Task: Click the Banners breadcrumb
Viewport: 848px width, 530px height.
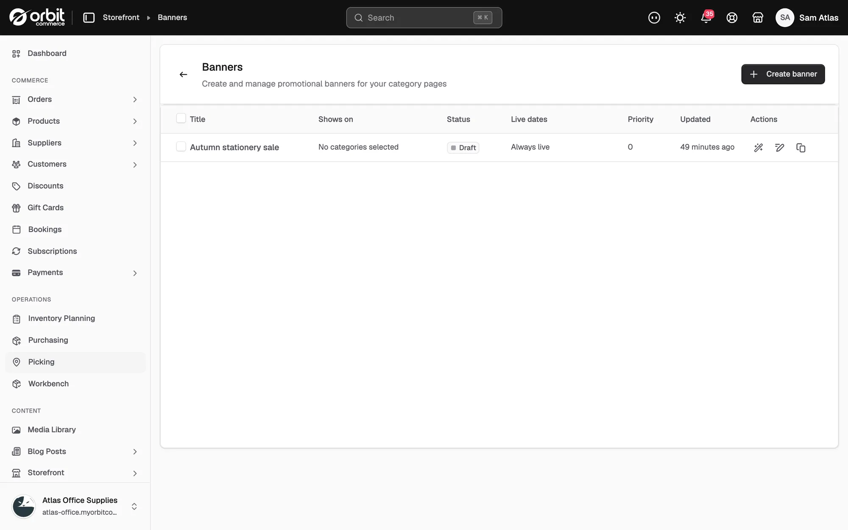Action: (x=172, y=17)
